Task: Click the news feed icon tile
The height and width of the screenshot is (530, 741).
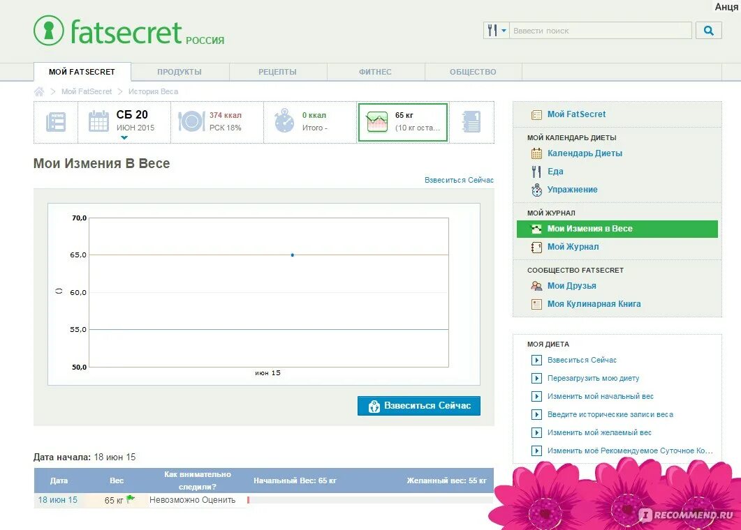Action: pos(56,122)
